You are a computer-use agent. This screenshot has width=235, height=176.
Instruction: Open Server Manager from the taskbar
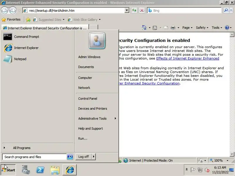click(x=26, y=170)
